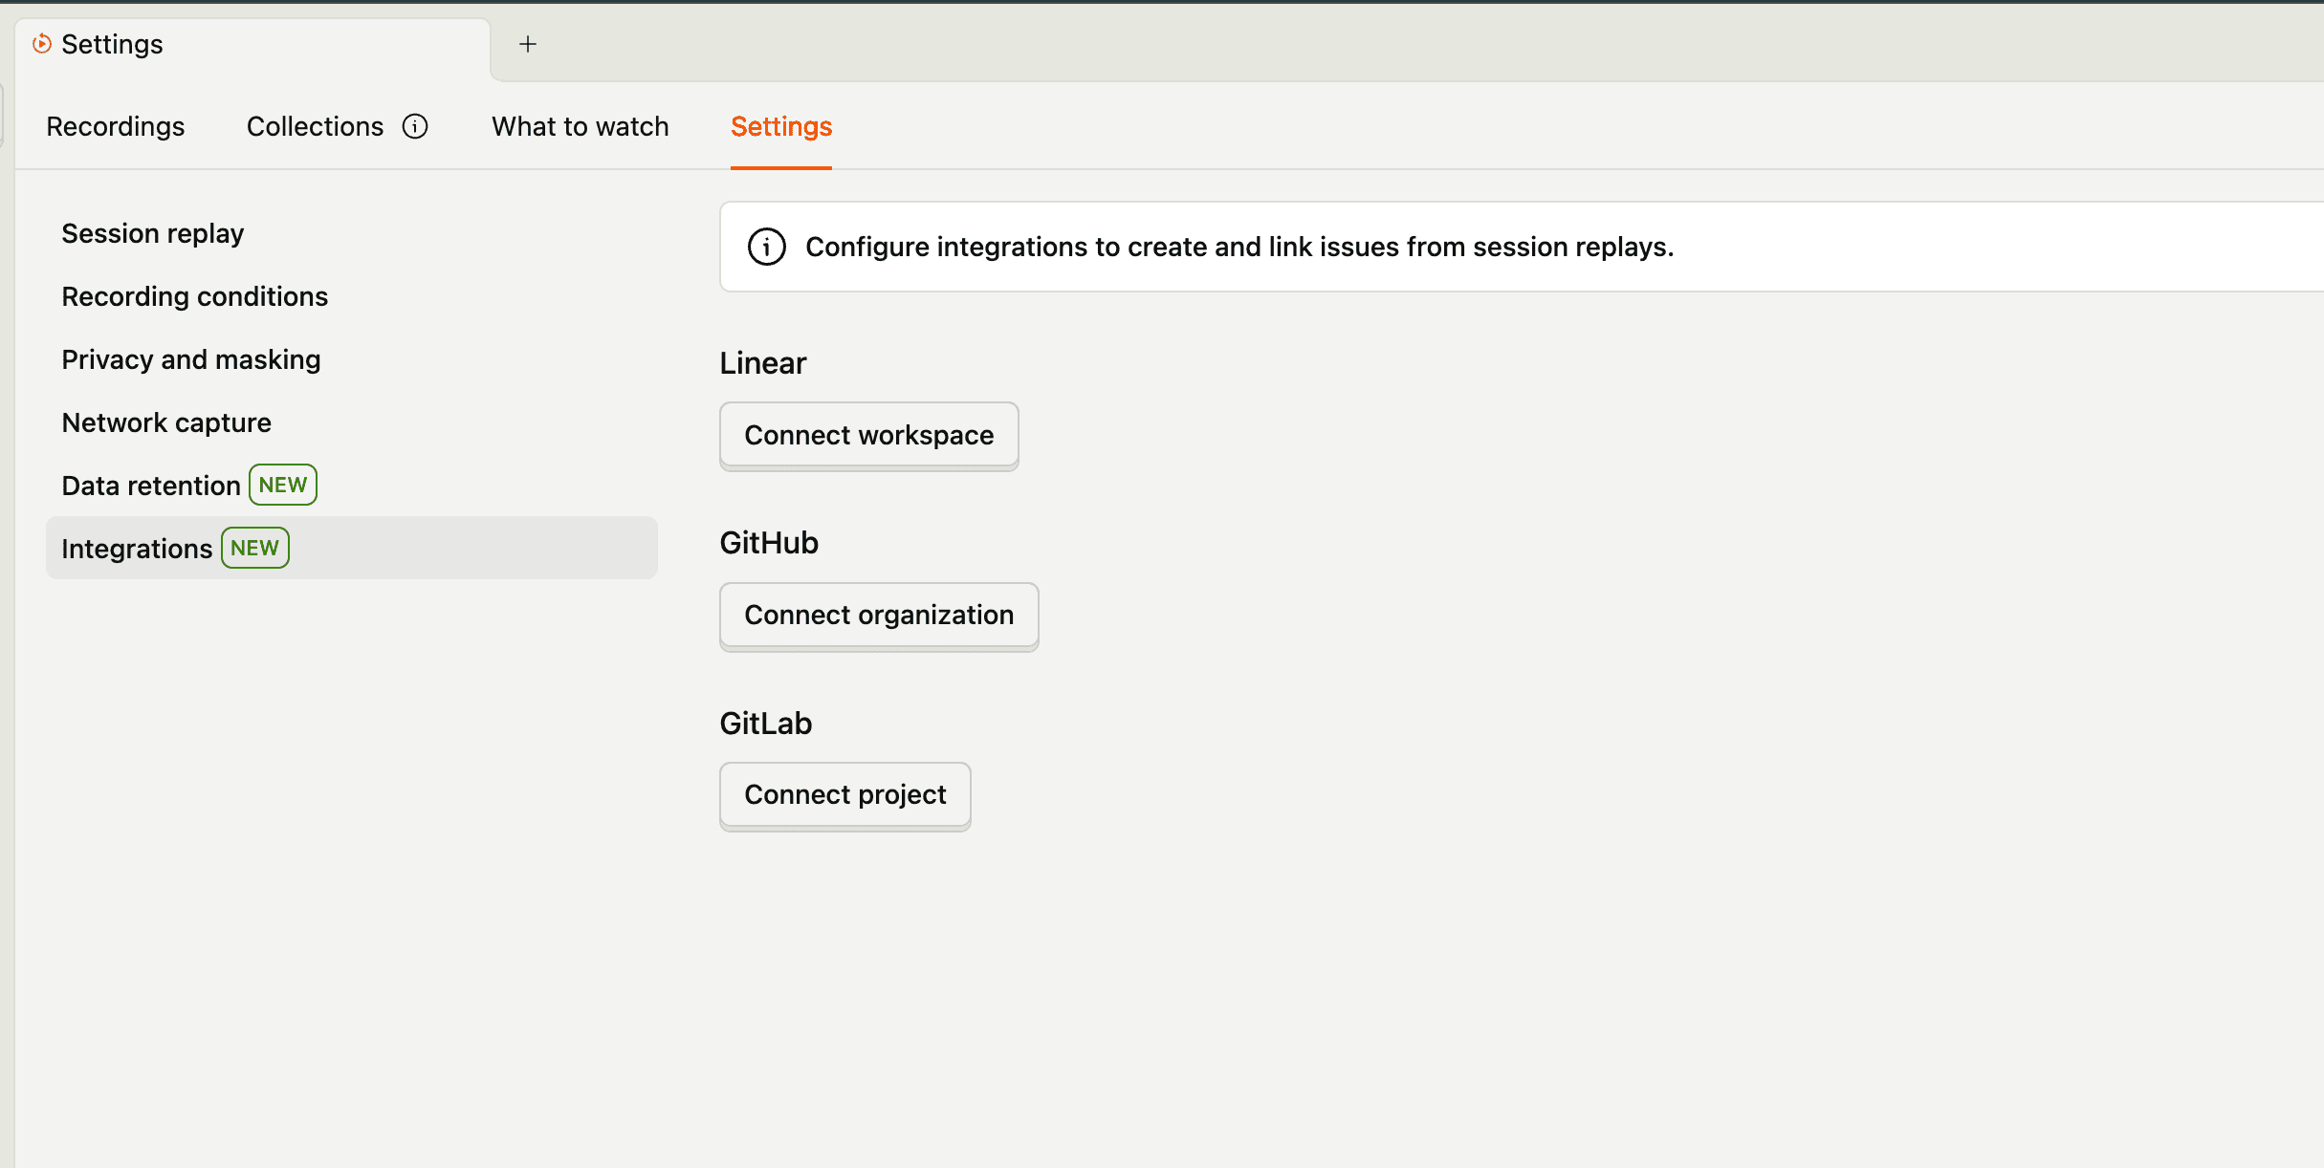
Task: Select the Integrations settings section
Action: 137,548
